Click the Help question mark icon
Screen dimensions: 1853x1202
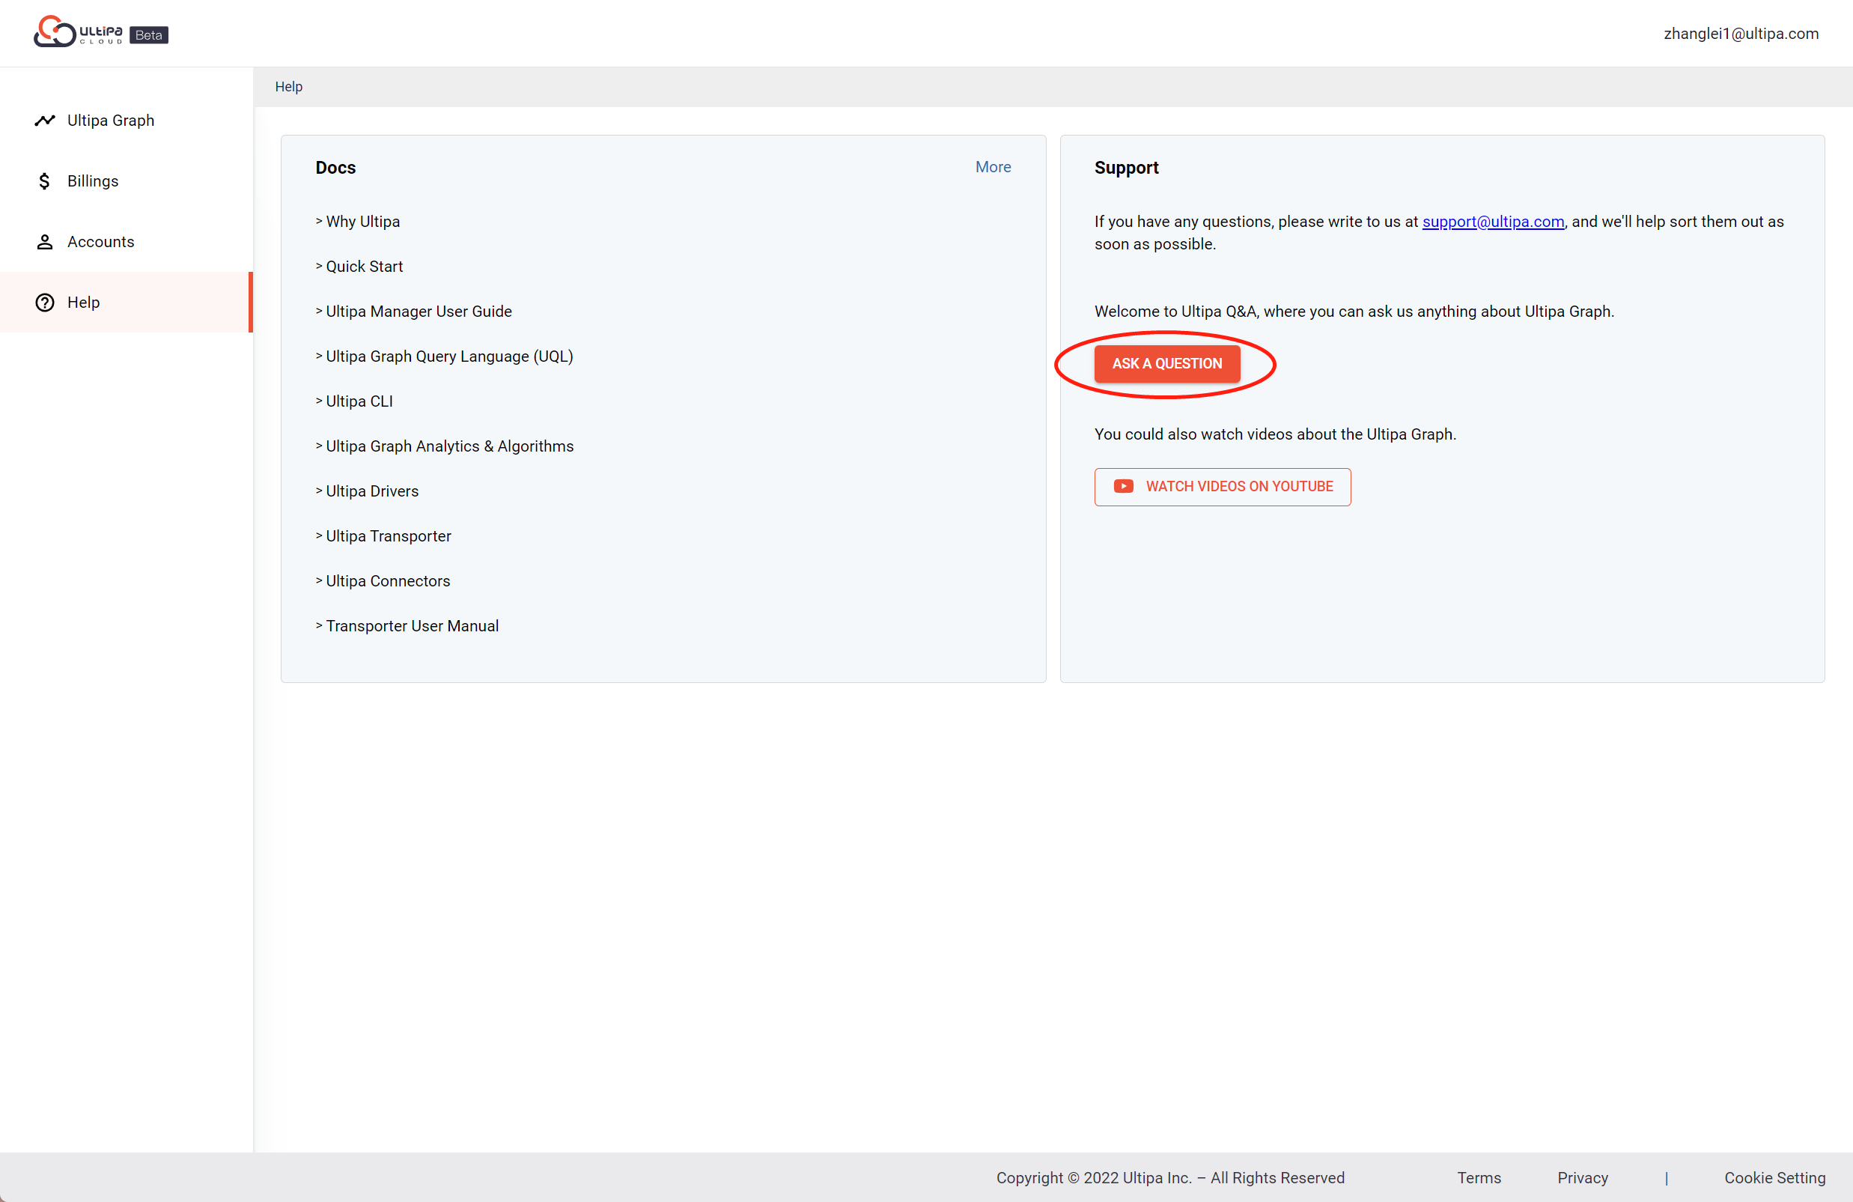(x=44, y=303)
